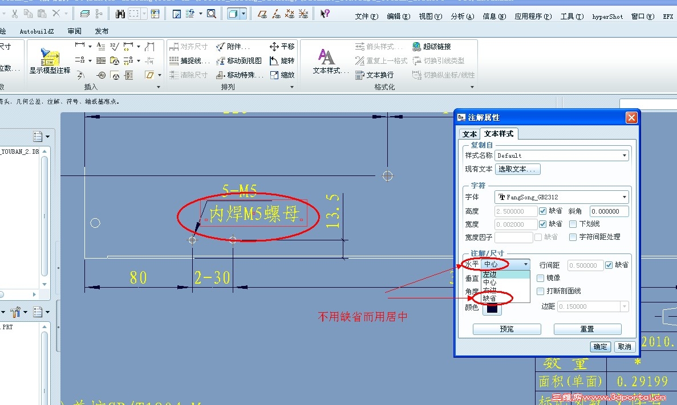Expand the 格式化 group arrow

pyautogui.click(x=472, y=87)
